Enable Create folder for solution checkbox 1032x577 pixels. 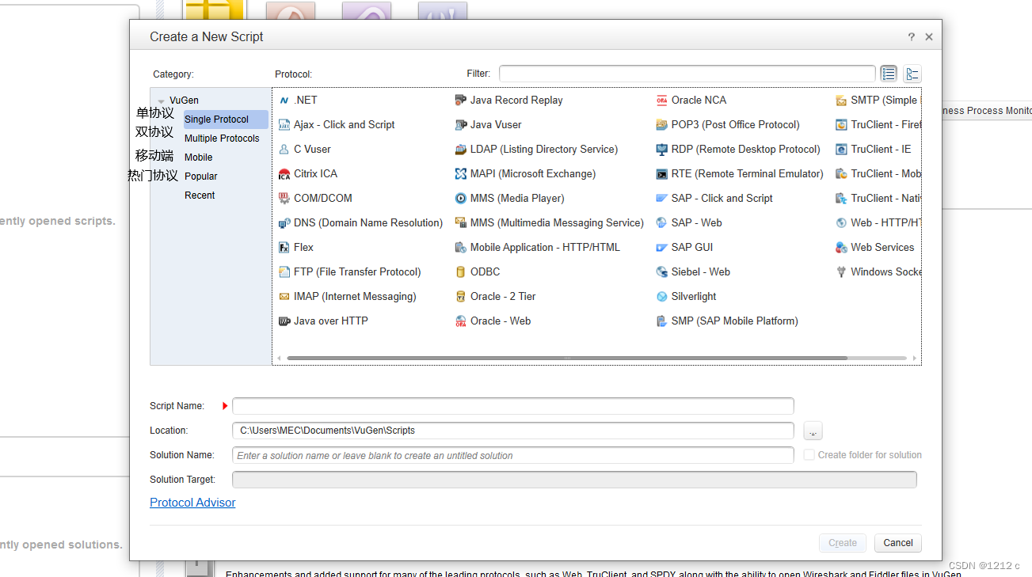(809, 455)
